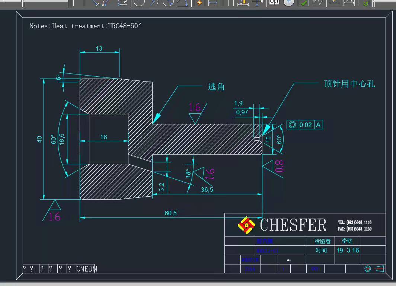Click the blue round toolbar button
Viewport: 396px width, 286px height.
click(x=288, y=3)
